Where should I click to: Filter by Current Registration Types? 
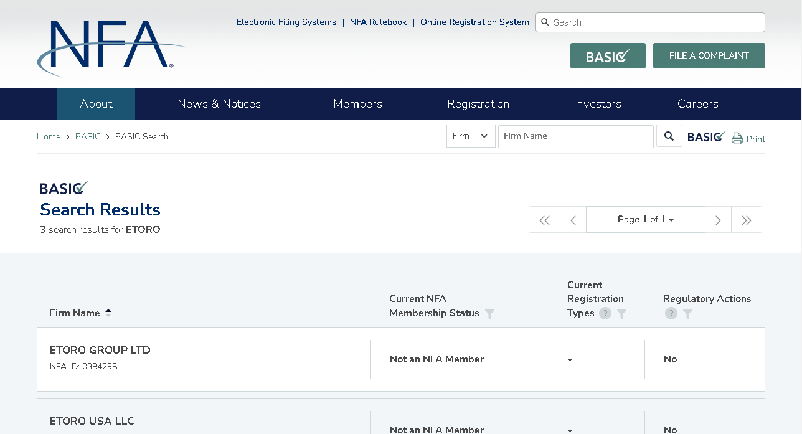pyautogui.click(x=621, y=314)
